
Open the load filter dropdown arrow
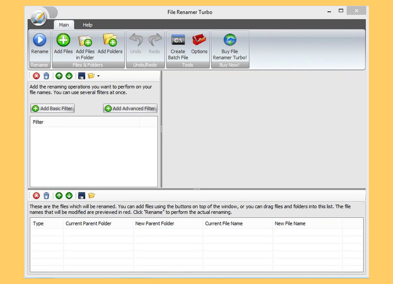[98, 76]
